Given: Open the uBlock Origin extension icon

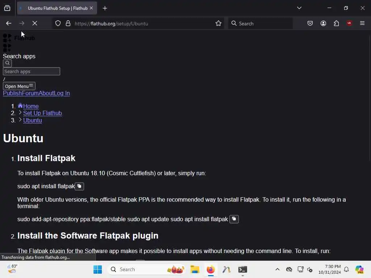Looking at the screenshot, I should click(x=349, y=23).
